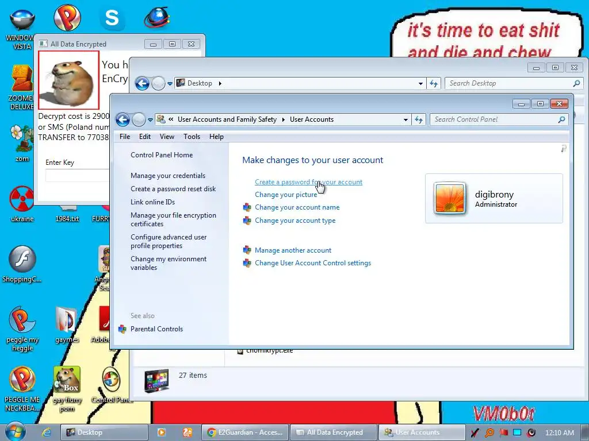The height and width of the screenshot is (441, 589).
Task: Open the orange UC browser taskbar icon
Action: (187, 432)
